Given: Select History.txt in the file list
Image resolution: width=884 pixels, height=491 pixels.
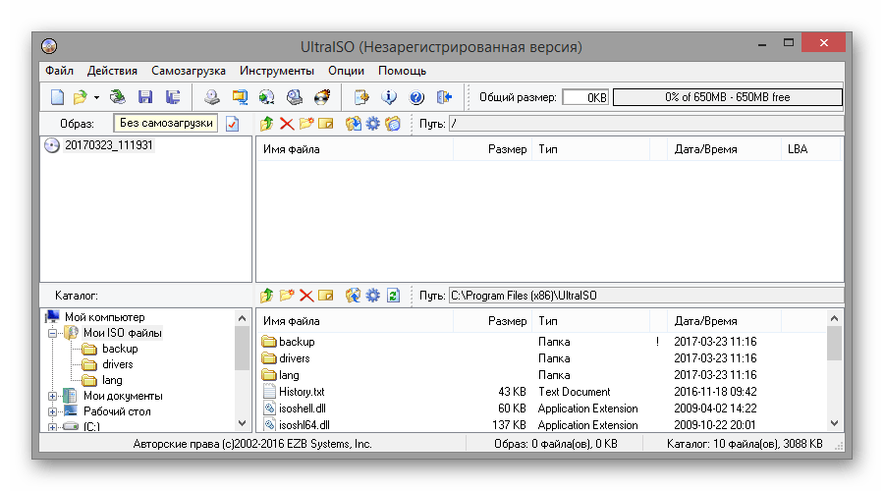Looking at the screenshot, I should pos(304,392).
